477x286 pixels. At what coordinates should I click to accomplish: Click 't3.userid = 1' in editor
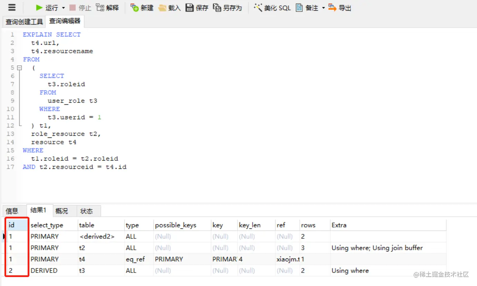[x=75, y=117]
